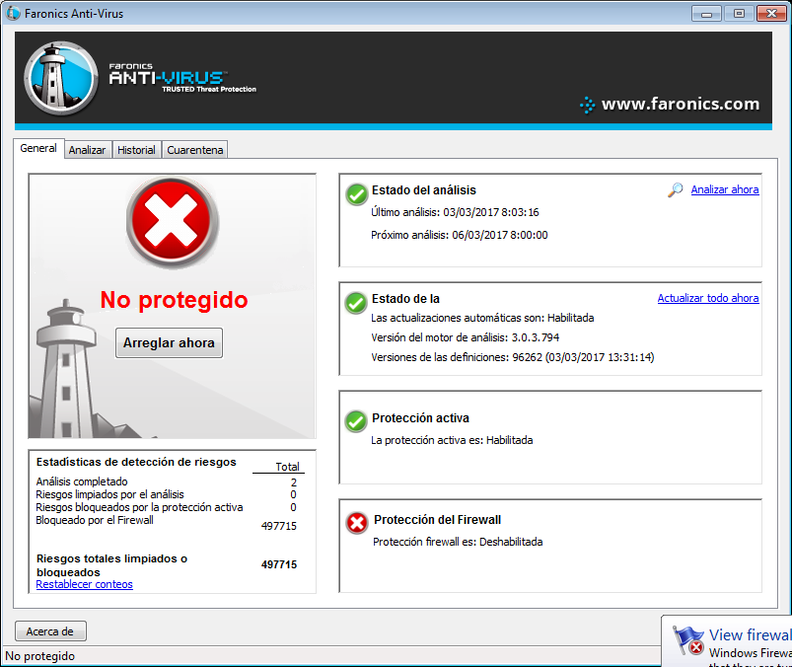Click the www.faronics.com banner text
This screenshot has height=667, width=792.
[681, 104]
